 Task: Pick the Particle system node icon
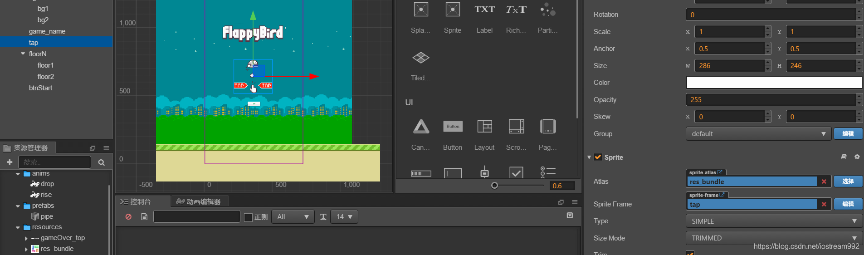(x=548, y=10)
